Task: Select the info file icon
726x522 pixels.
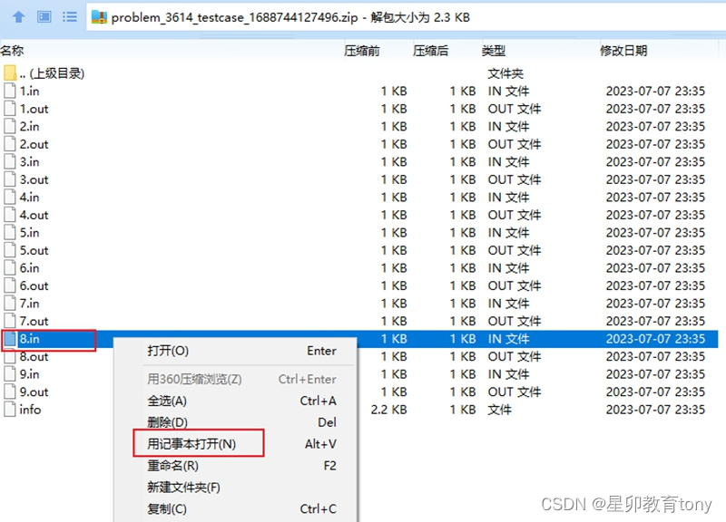Action: coord(10,410)
